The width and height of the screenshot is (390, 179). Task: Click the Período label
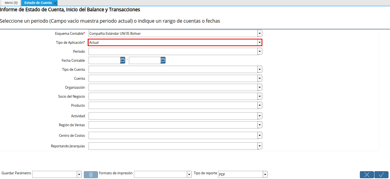point(79,51)
